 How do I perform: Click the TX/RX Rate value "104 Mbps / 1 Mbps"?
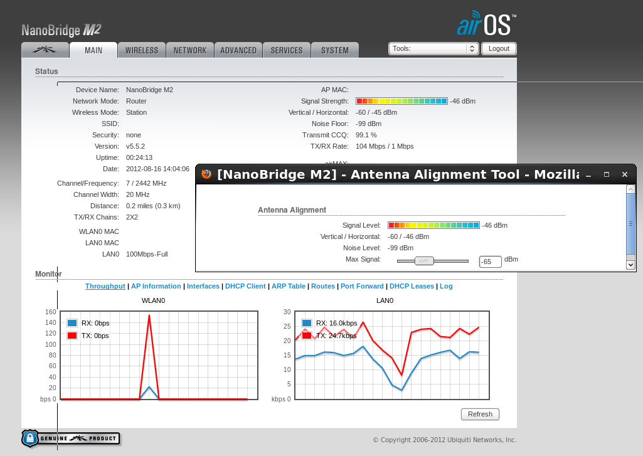(385, 146)
